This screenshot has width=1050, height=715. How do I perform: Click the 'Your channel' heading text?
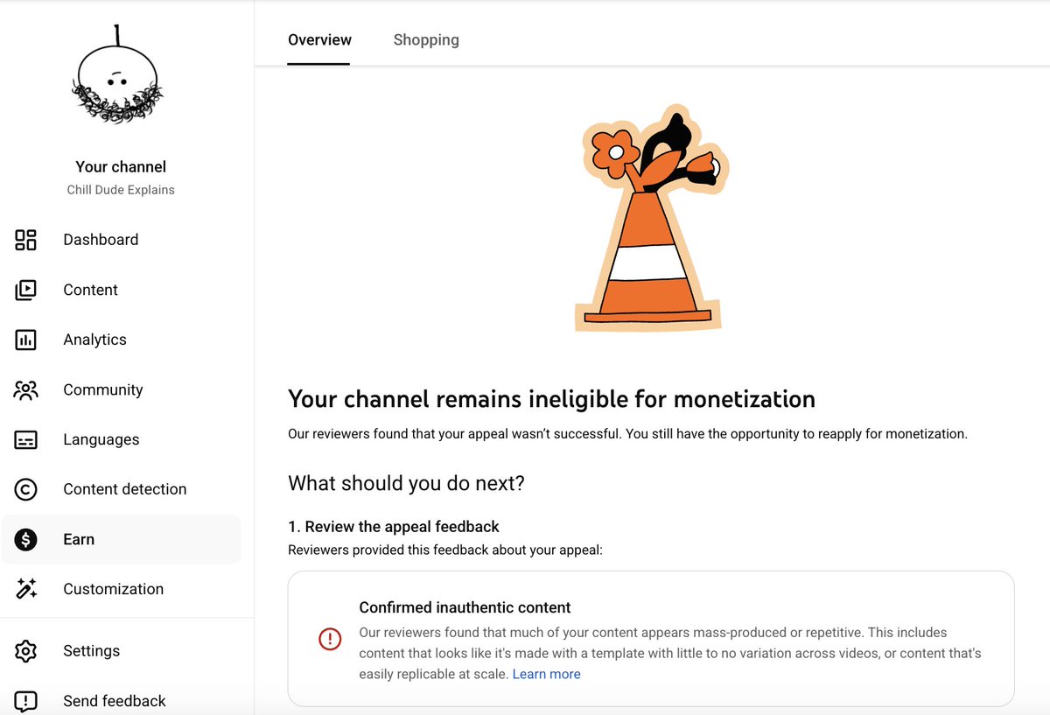click(x=121, y=167)
